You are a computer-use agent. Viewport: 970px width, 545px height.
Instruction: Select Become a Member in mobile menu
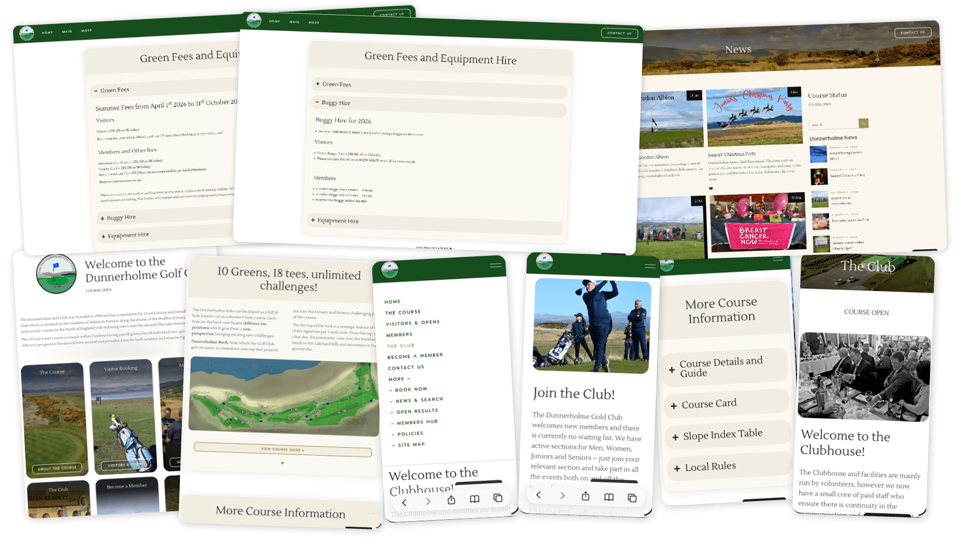[415, 356]
